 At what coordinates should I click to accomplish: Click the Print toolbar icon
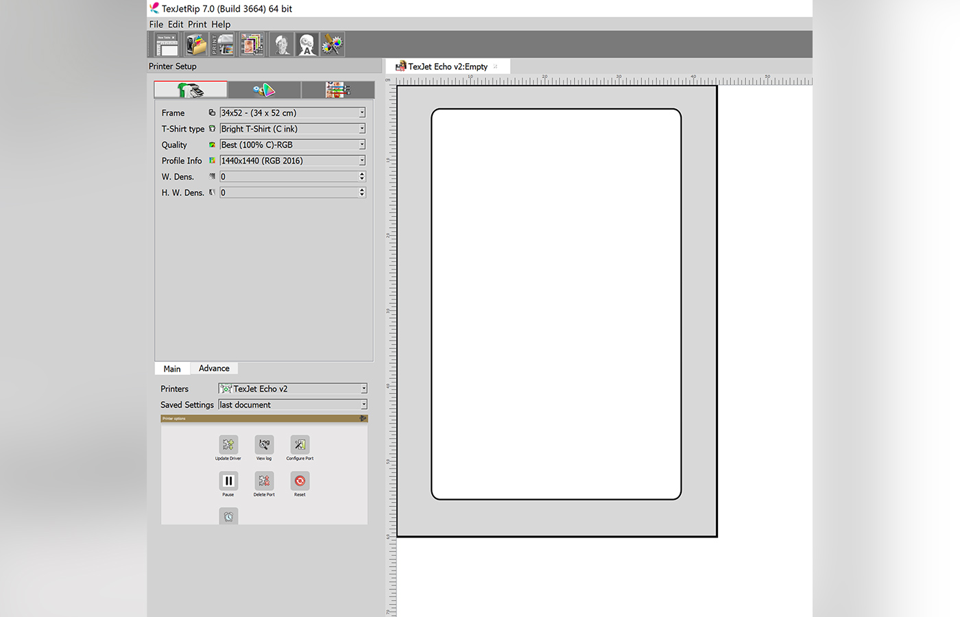tap(223, 45)
